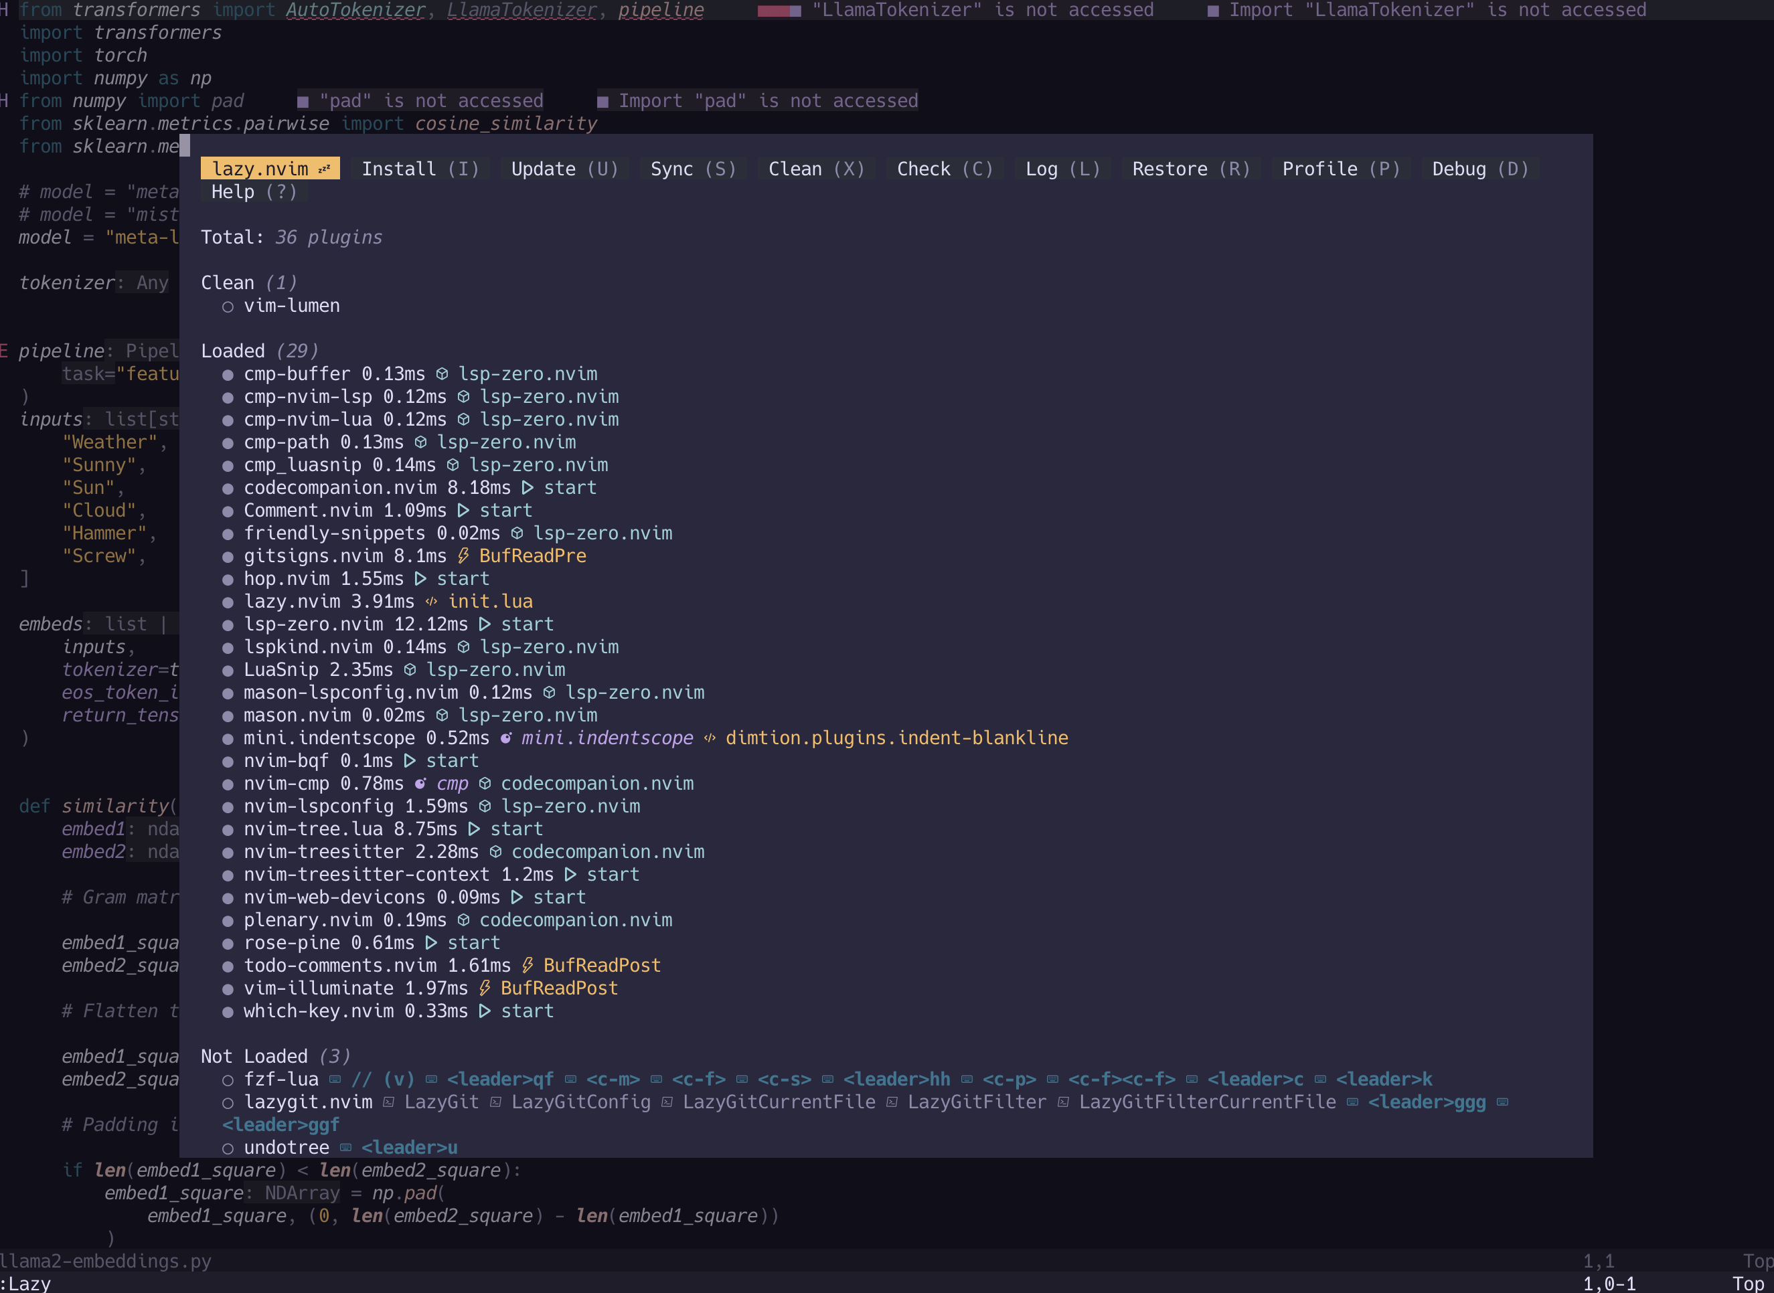
Task: Click the require icon before mini.indentscope module
Action: pyautogui.click(x=507, y=738)
